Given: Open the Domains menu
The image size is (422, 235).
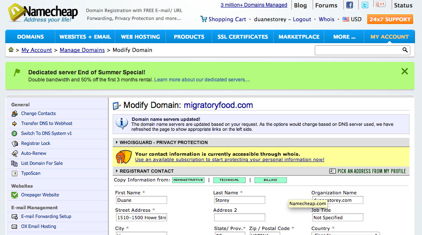Looking at the screenshot, I should [x=30, y=37].
